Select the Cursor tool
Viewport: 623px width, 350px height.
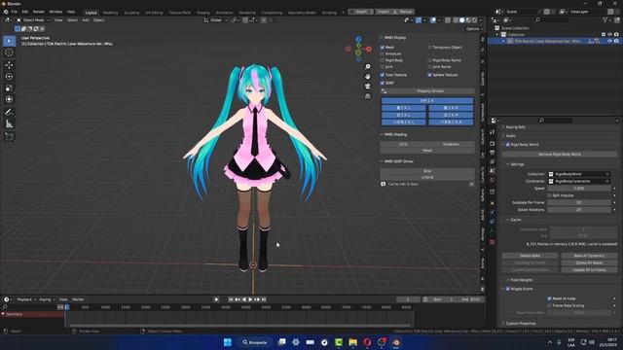coord(9,52)
